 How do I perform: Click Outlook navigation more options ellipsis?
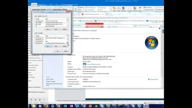point(44,100)
